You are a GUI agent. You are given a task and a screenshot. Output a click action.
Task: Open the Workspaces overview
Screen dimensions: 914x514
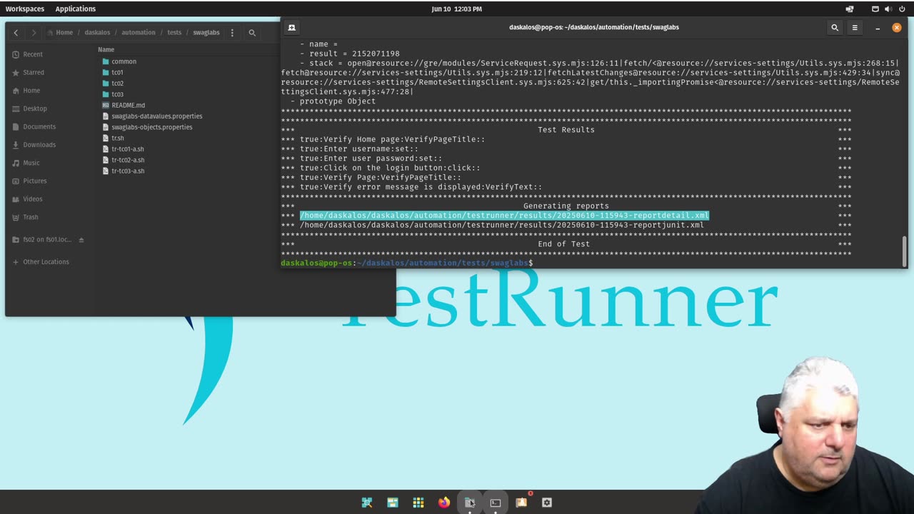pyautogui.click(x=24, y=9)
